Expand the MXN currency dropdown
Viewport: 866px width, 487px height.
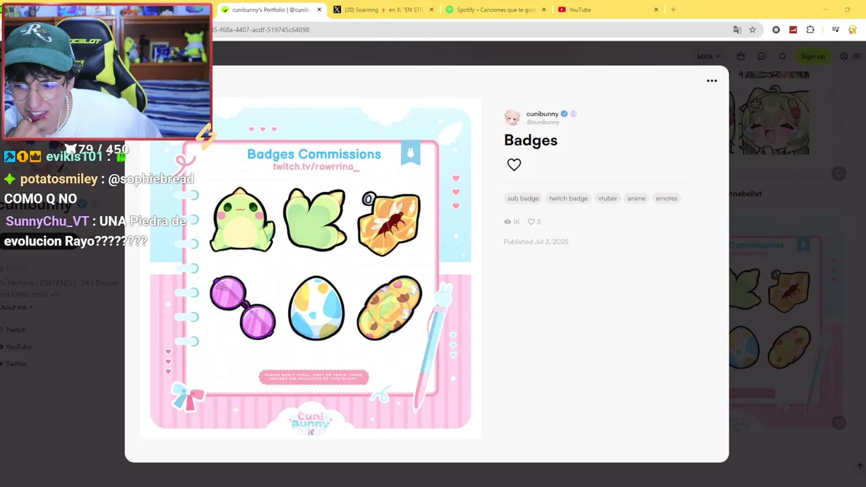708,56
